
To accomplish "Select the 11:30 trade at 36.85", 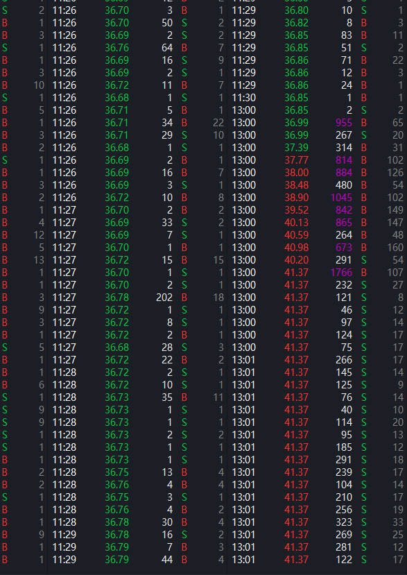I will 317,98.
